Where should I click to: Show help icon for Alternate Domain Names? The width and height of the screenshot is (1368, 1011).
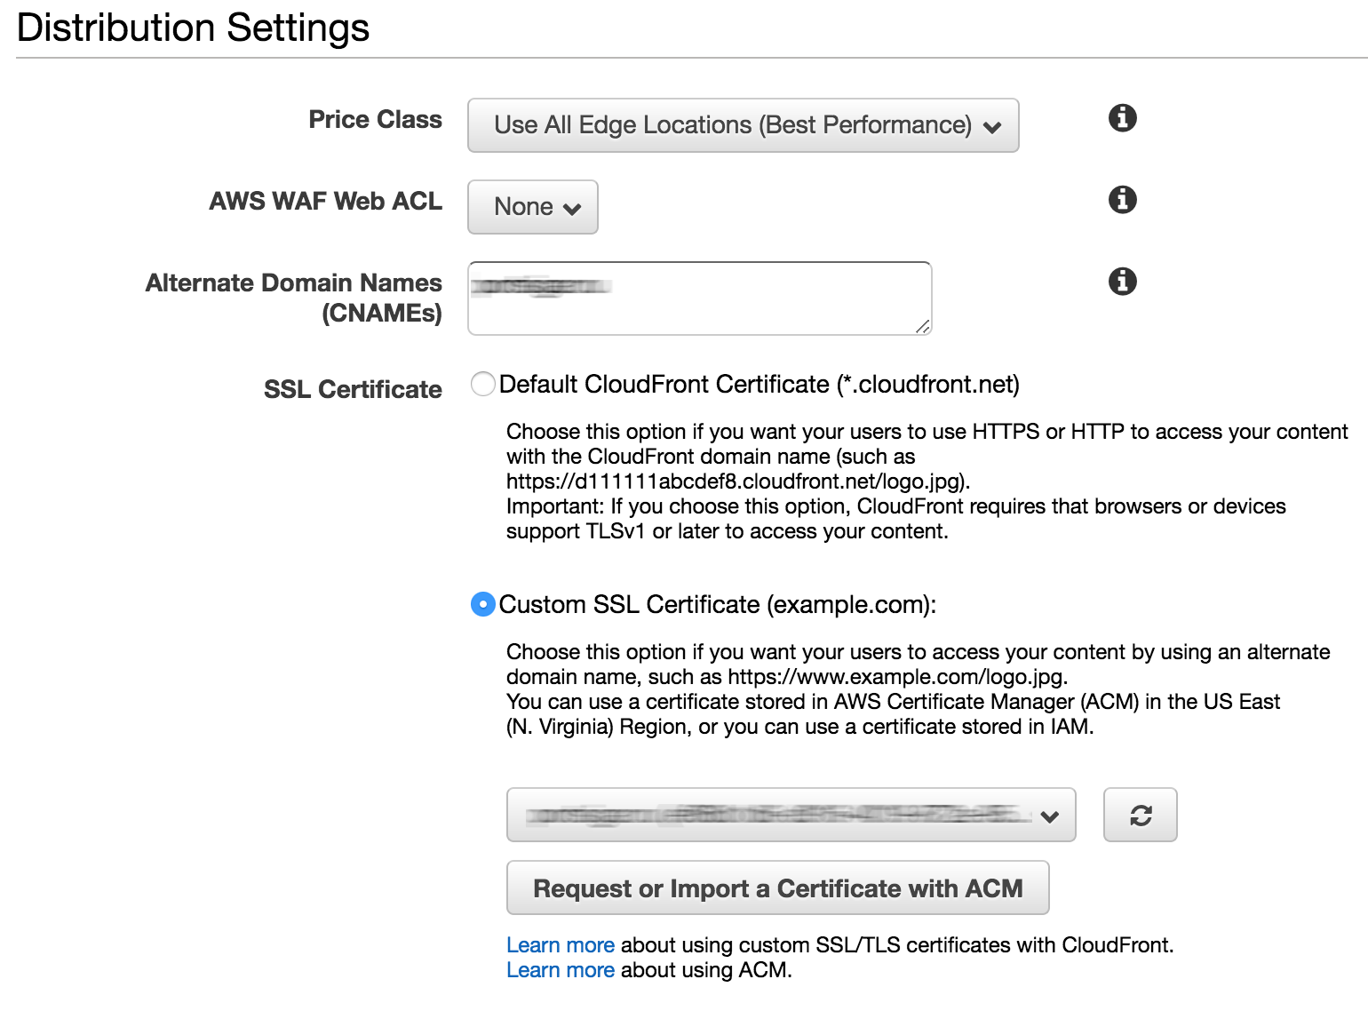(1122, 281)
